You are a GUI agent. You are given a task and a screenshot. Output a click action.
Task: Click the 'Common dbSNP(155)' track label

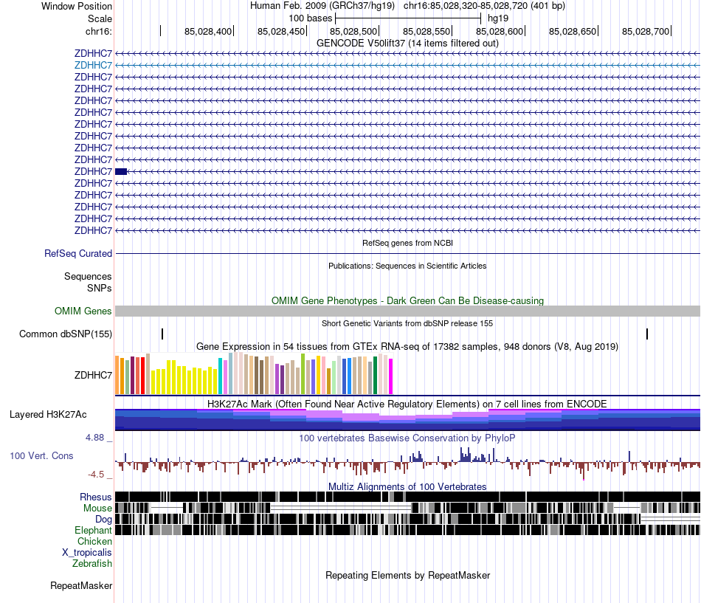(65, 334)
